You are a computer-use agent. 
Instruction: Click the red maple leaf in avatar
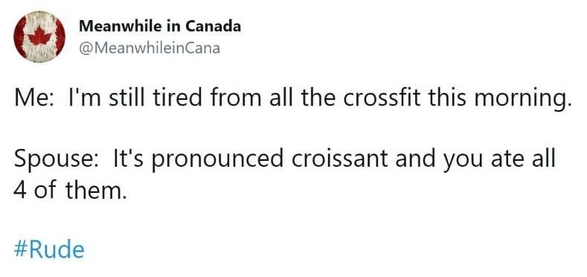pos(40,36)
